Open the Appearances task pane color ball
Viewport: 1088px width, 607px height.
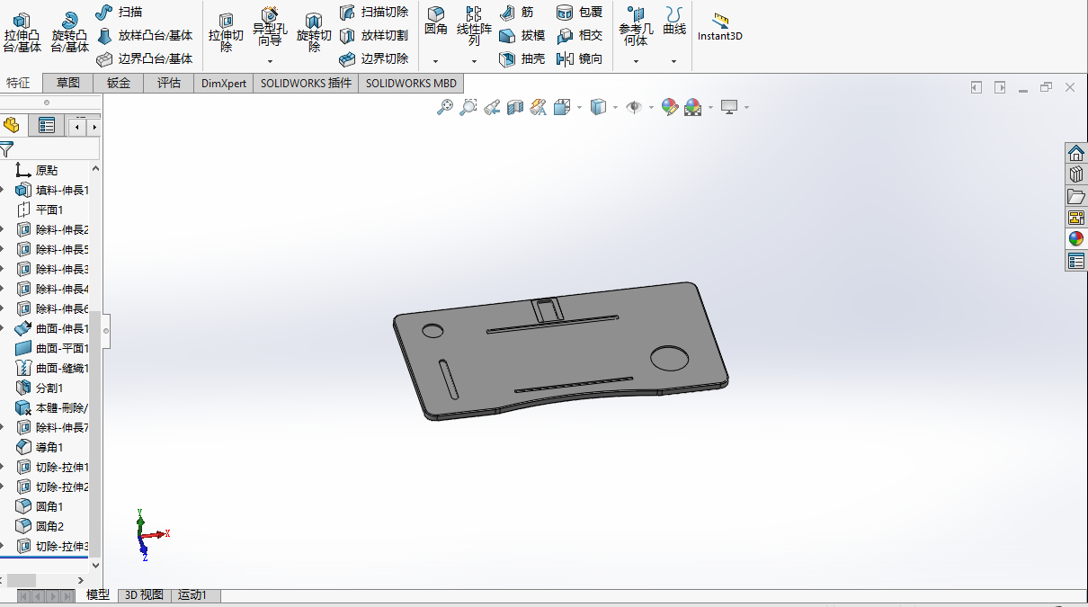(x=1076, y=239)
